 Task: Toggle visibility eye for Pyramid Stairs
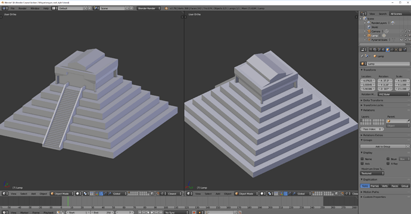pyautogui.click(x=401, y=40)
